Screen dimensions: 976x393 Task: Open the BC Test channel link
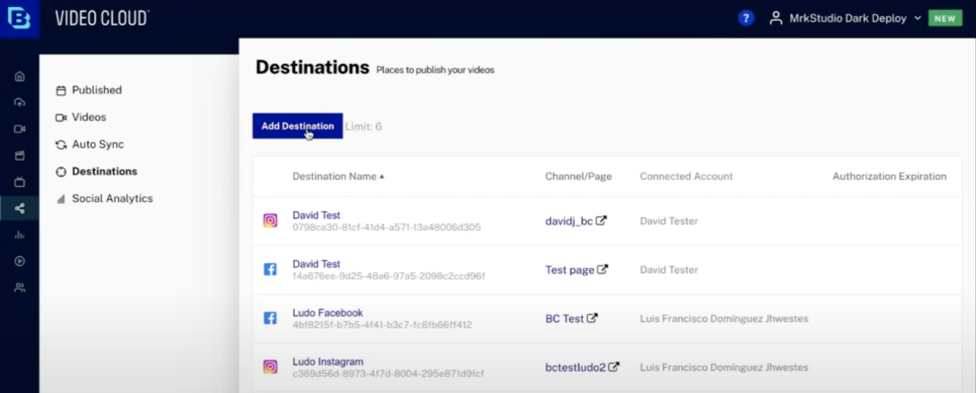click(x=564, y=319)
